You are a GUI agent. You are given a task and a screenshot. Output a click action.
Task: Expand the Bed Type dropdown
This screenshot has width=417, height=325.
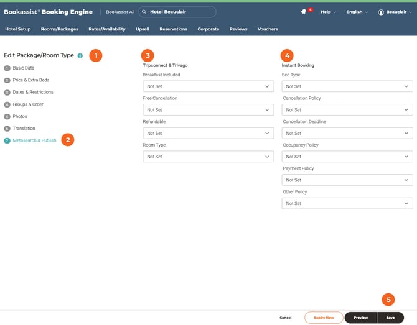pos(347,86)
